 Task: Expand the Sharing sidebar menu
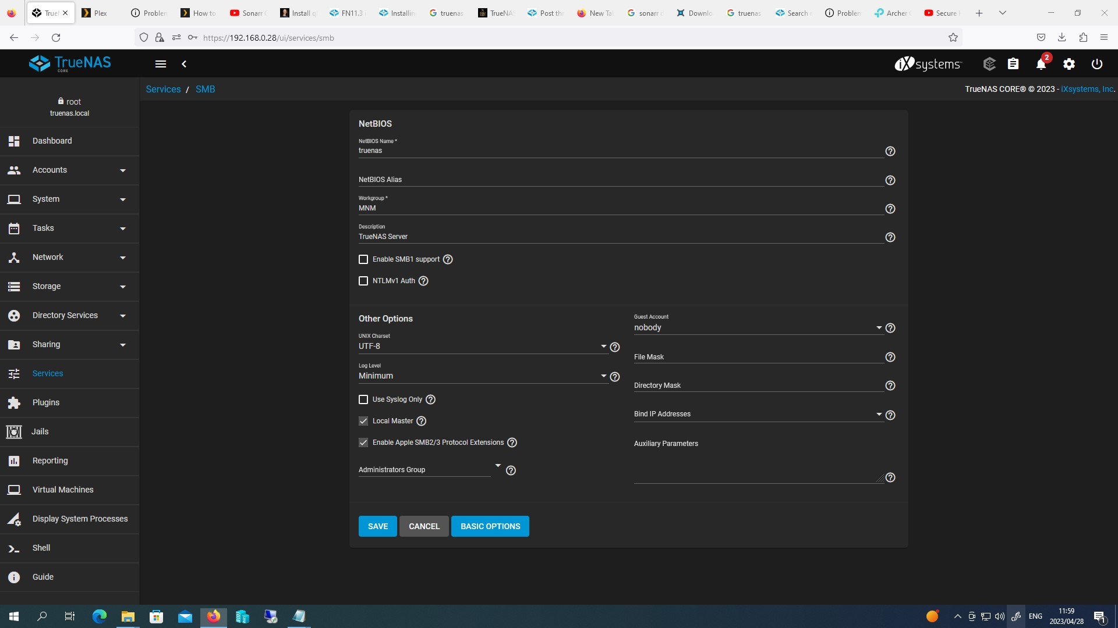tap(70, 344)
